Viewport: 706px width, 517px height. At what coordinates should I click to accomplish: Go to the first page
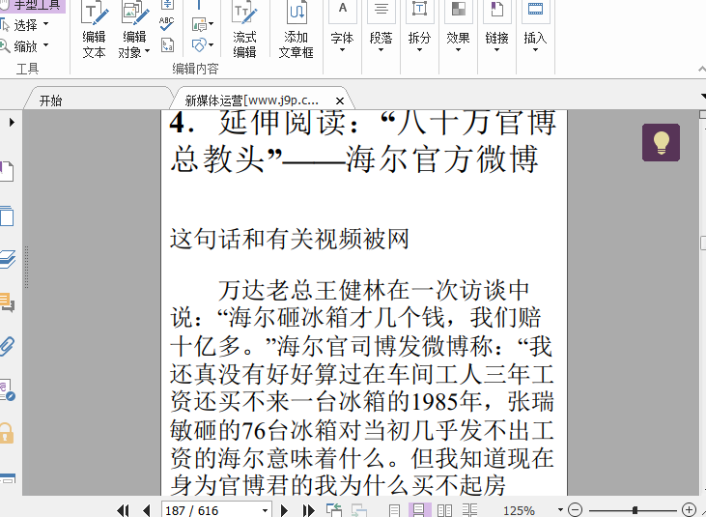point(123,510)
